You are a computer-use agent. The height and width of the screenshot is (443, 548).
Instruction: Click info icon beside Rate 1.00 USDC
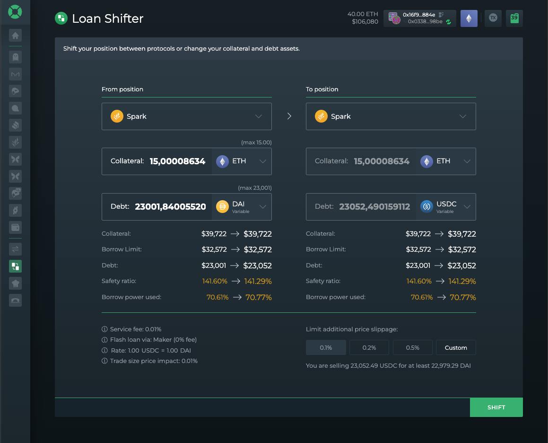[104, 350]
